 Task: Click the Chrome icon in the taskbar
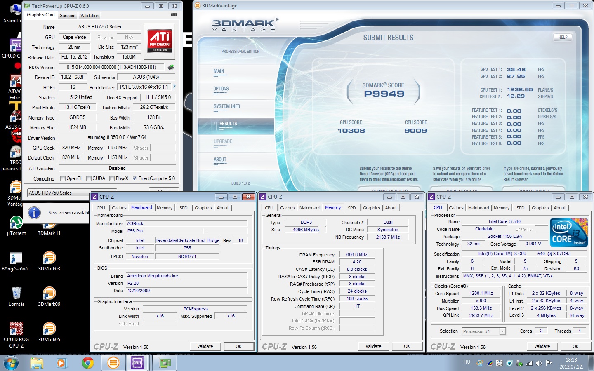tap(87, 363)
